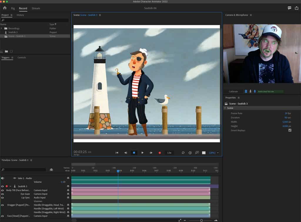Open the Controls tab
Viewport: 301px width, 222px height.
click(x=22, y=58)
